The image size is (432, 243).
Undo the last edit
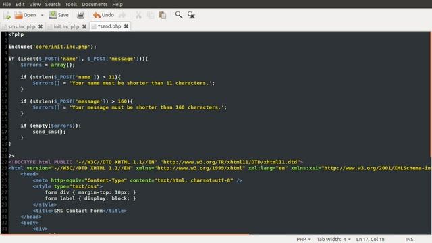click(x=103, y=15)
